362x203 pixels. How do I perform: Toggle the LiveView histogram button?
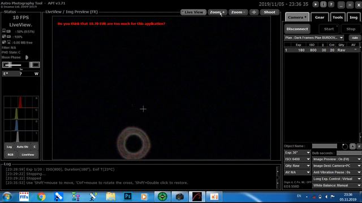(x=28, y=155)
